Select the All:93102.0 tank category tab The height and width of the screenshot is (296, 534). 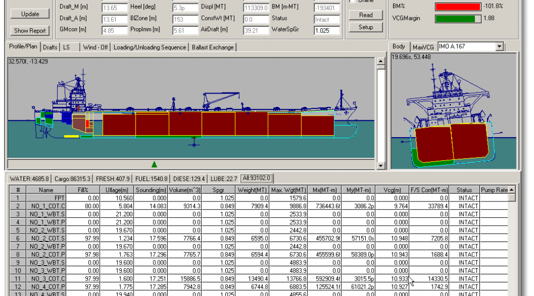coord(256,178)
